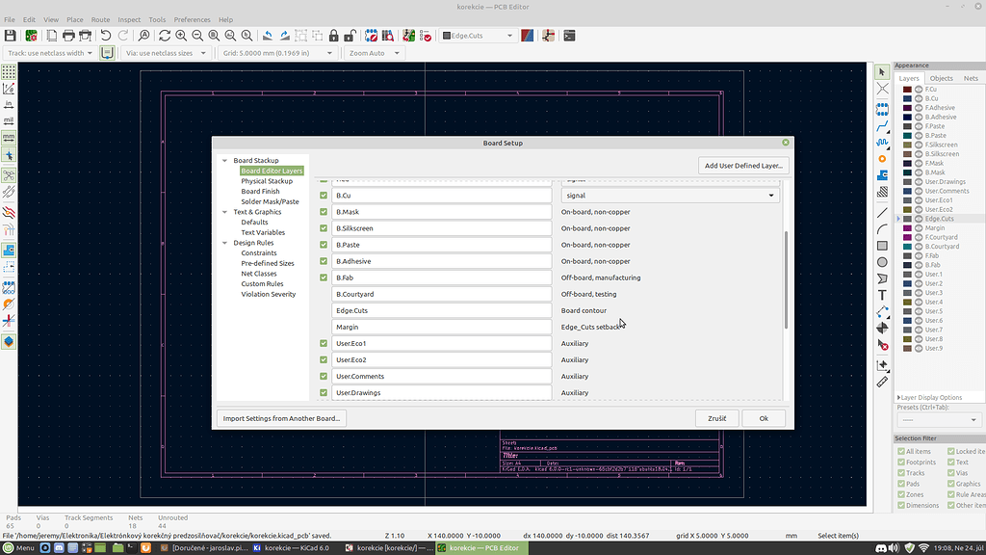The height and width of the screenshot is (555, 986).
Task: Open the Via sizes dropdown
Action: pyautogui.click(x=166, y=53)
